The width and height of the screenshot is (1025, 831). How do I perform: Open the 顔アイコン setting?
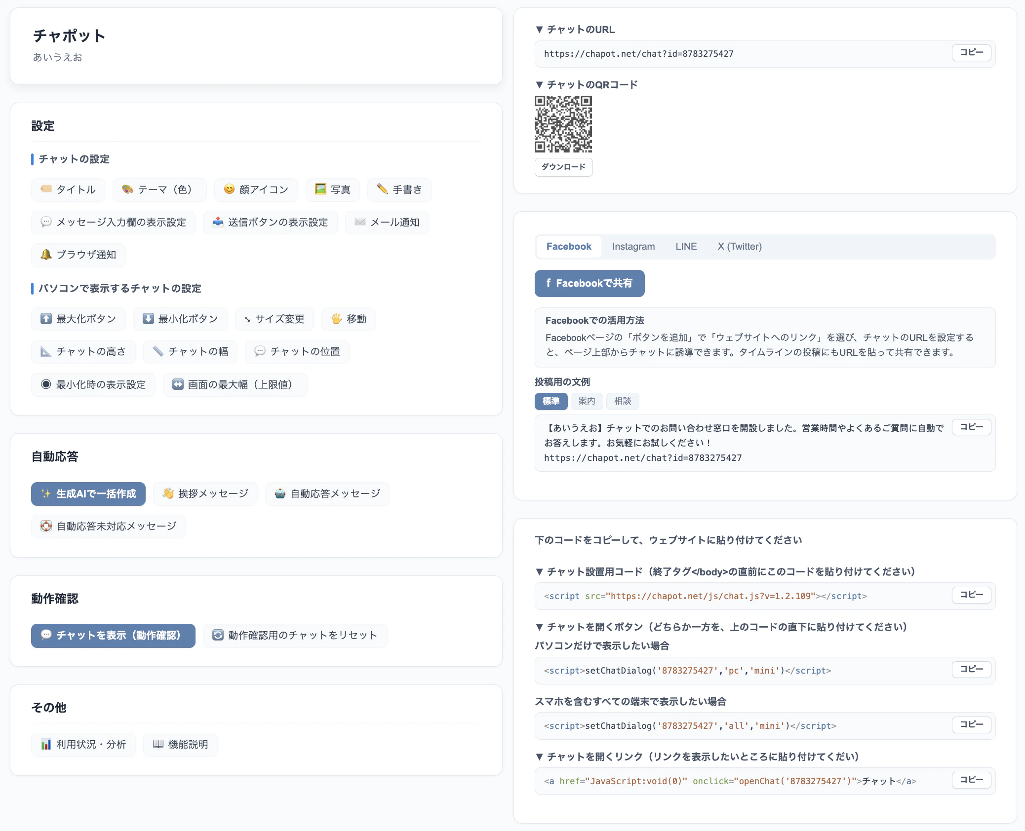pos(256,189)
